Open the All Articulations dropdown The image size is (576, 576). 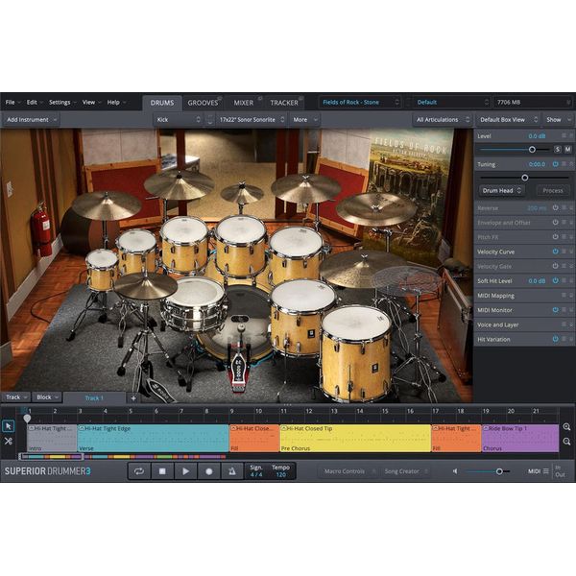point(443,120)
